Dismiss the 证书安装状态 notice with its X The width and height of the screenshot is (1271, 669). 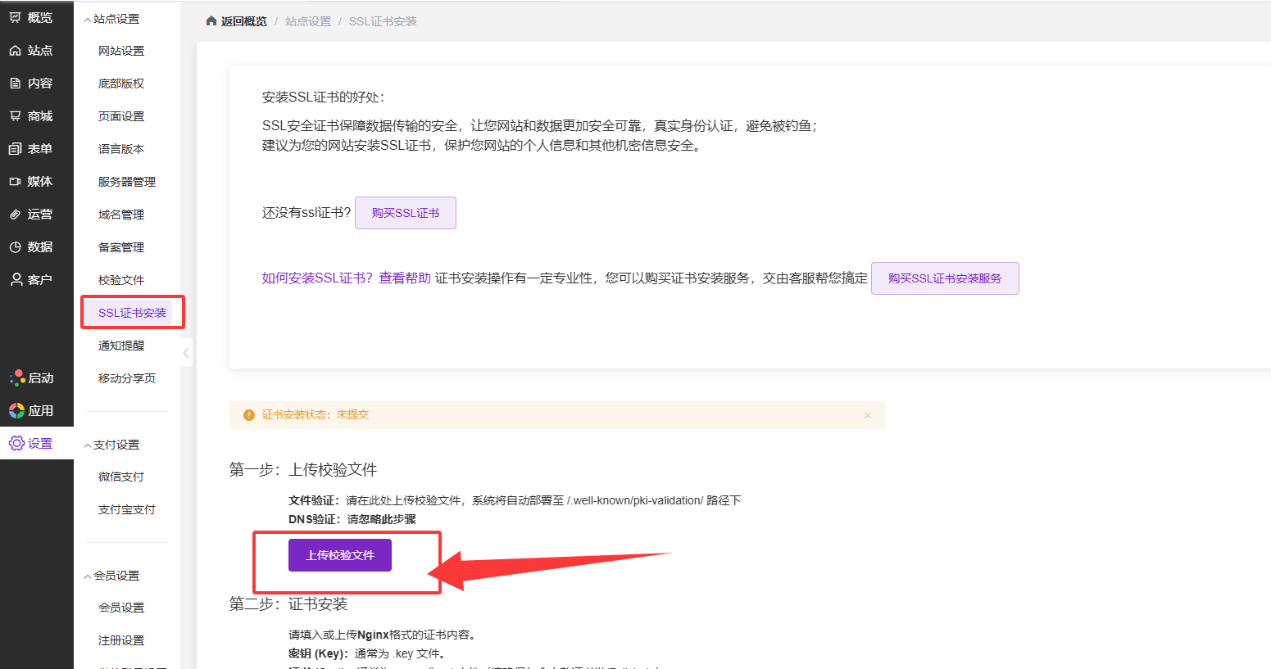tap(868, 415)
